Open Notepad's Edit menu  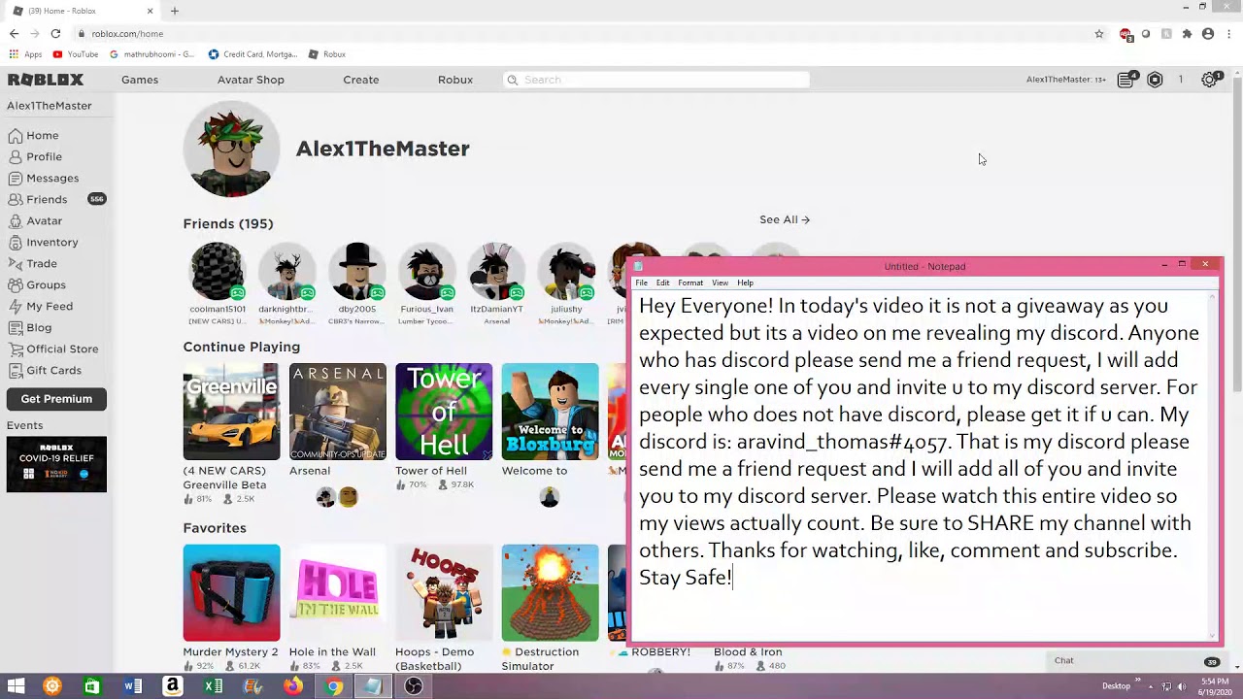pyautogui.click(x=662, y=283)
